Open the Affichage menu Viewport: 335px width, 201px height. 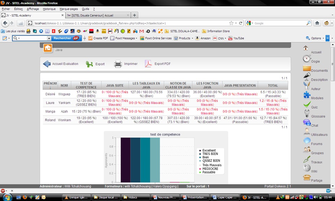33,9
